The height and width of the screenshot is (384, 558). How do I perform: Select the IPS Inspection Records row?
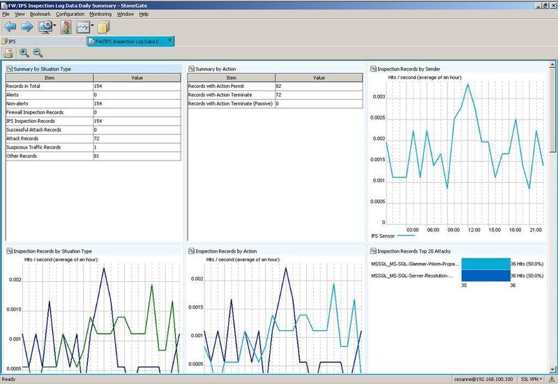coord(93,121)
